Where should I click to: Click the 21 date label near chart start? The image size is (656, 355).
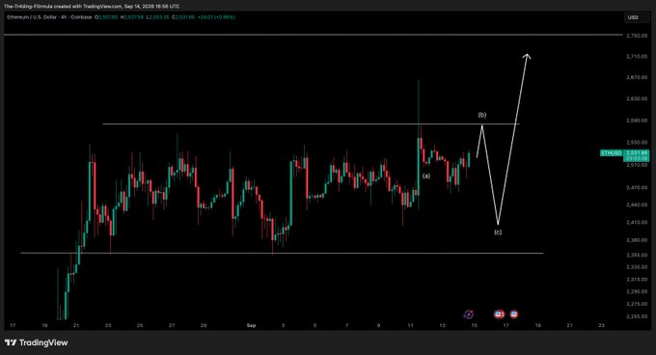coord(76,325)
